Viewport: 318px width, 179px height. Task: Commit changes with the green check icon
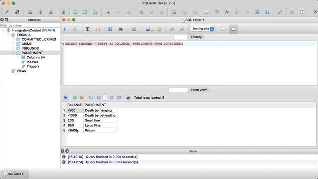[x=75, y=98]
